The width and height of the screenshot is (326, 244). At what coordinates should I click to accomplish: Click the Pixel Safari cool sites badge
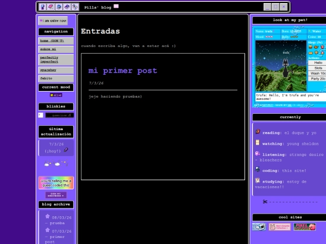click(x=305, y=227)
